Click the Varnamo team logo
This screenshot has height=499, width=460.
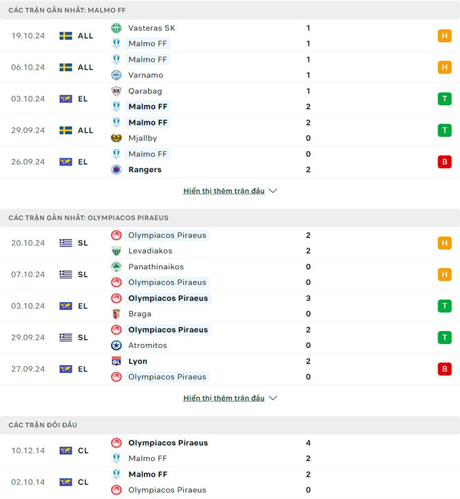[x=116, y=76]
